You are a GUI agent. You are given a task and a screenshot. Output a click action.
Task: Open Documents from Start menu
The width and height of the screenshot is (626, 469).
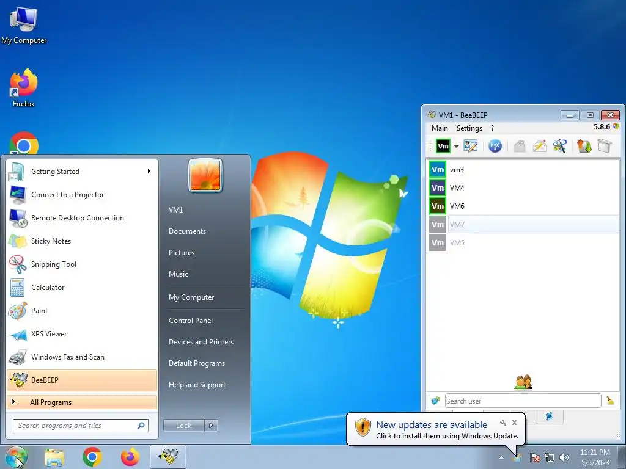coord(187,231)
